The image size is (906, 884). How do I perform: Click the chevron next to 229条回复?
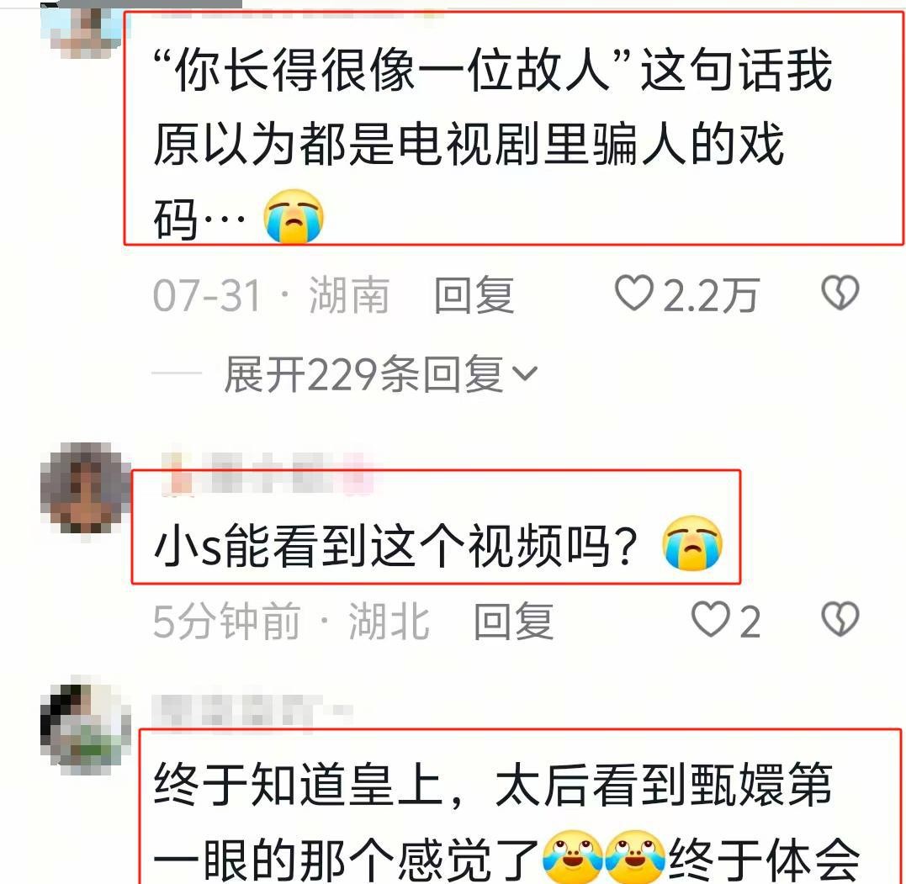[525, 373]
